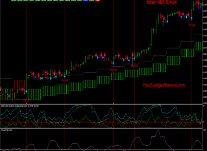207x151 pixels.
Task: Click the red button in the top row
Action: (97, 0)
